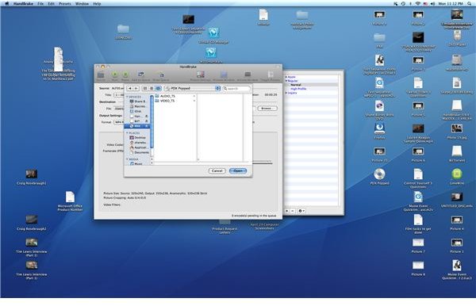Select the DVD Player desktop icon
The width and height of the screenshot is (476, 306).
pos(457,38)
